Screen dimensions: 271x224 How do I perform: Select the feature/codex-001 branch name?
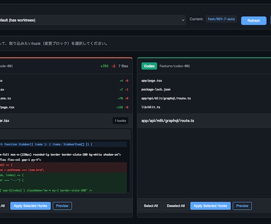174,66
